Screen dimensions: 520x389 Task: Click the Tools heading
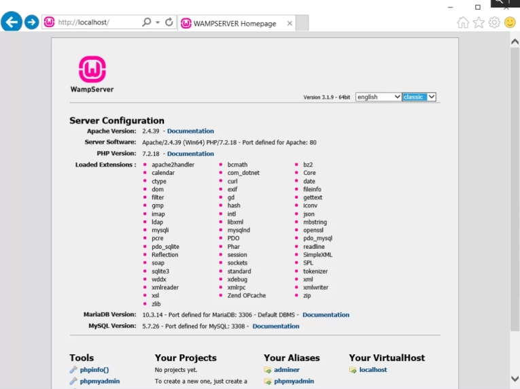click(x=82, y=358)
